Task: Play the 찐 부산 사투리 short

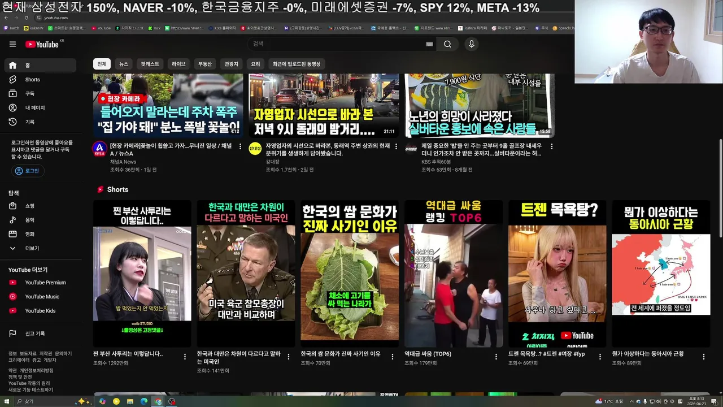Action: click(142, 274)
